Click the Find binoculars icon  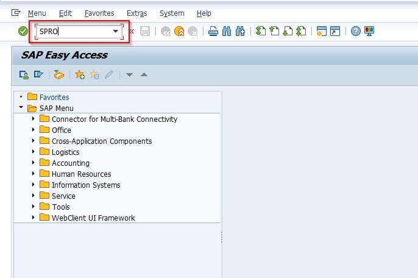(x=227, y=31)
